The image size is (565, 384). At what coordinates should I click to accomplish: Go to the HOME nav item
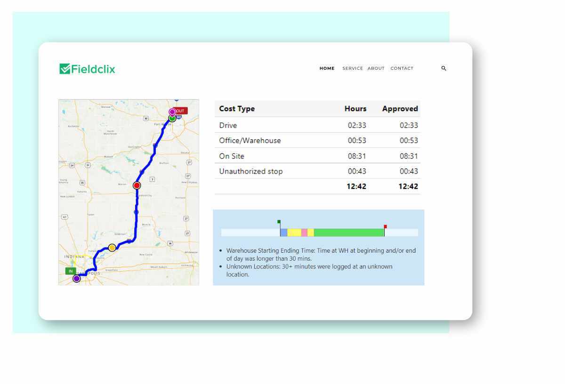pyautogui.click(x=327, y=68)
